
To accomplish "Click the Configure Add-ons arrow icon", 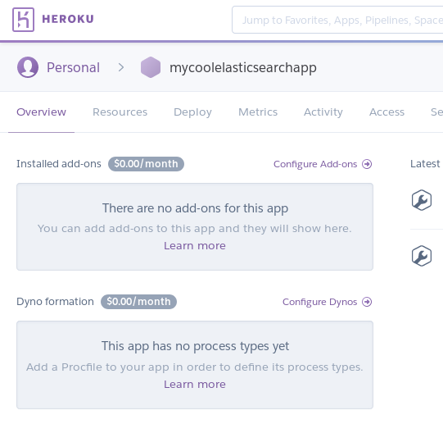I will click(x=367, y=164).
